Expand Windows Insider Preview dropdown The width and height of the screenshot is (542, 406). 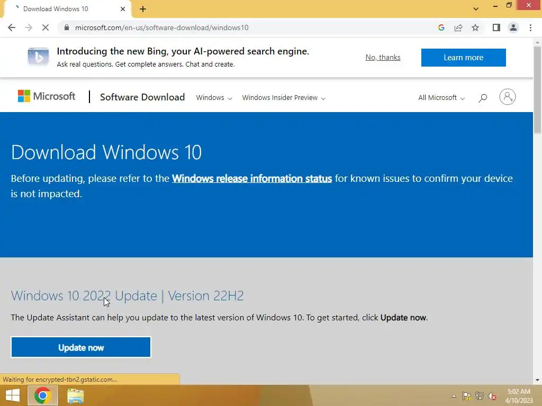click(x=284, y=98)
